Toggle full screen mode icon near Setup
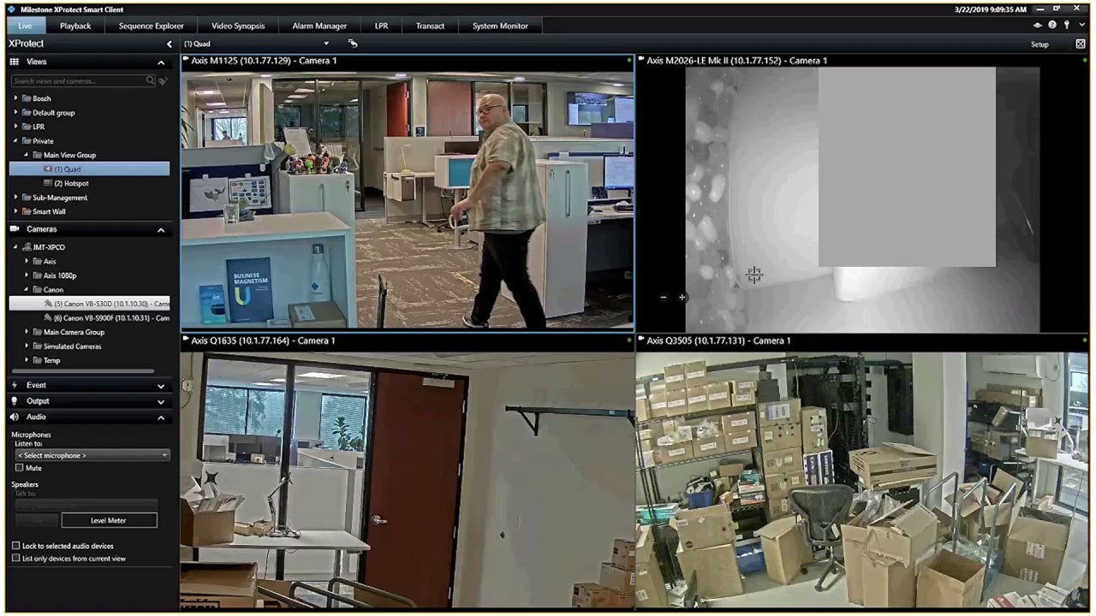The height and width of the screenshot is (616, 1096). (1081, 44)
